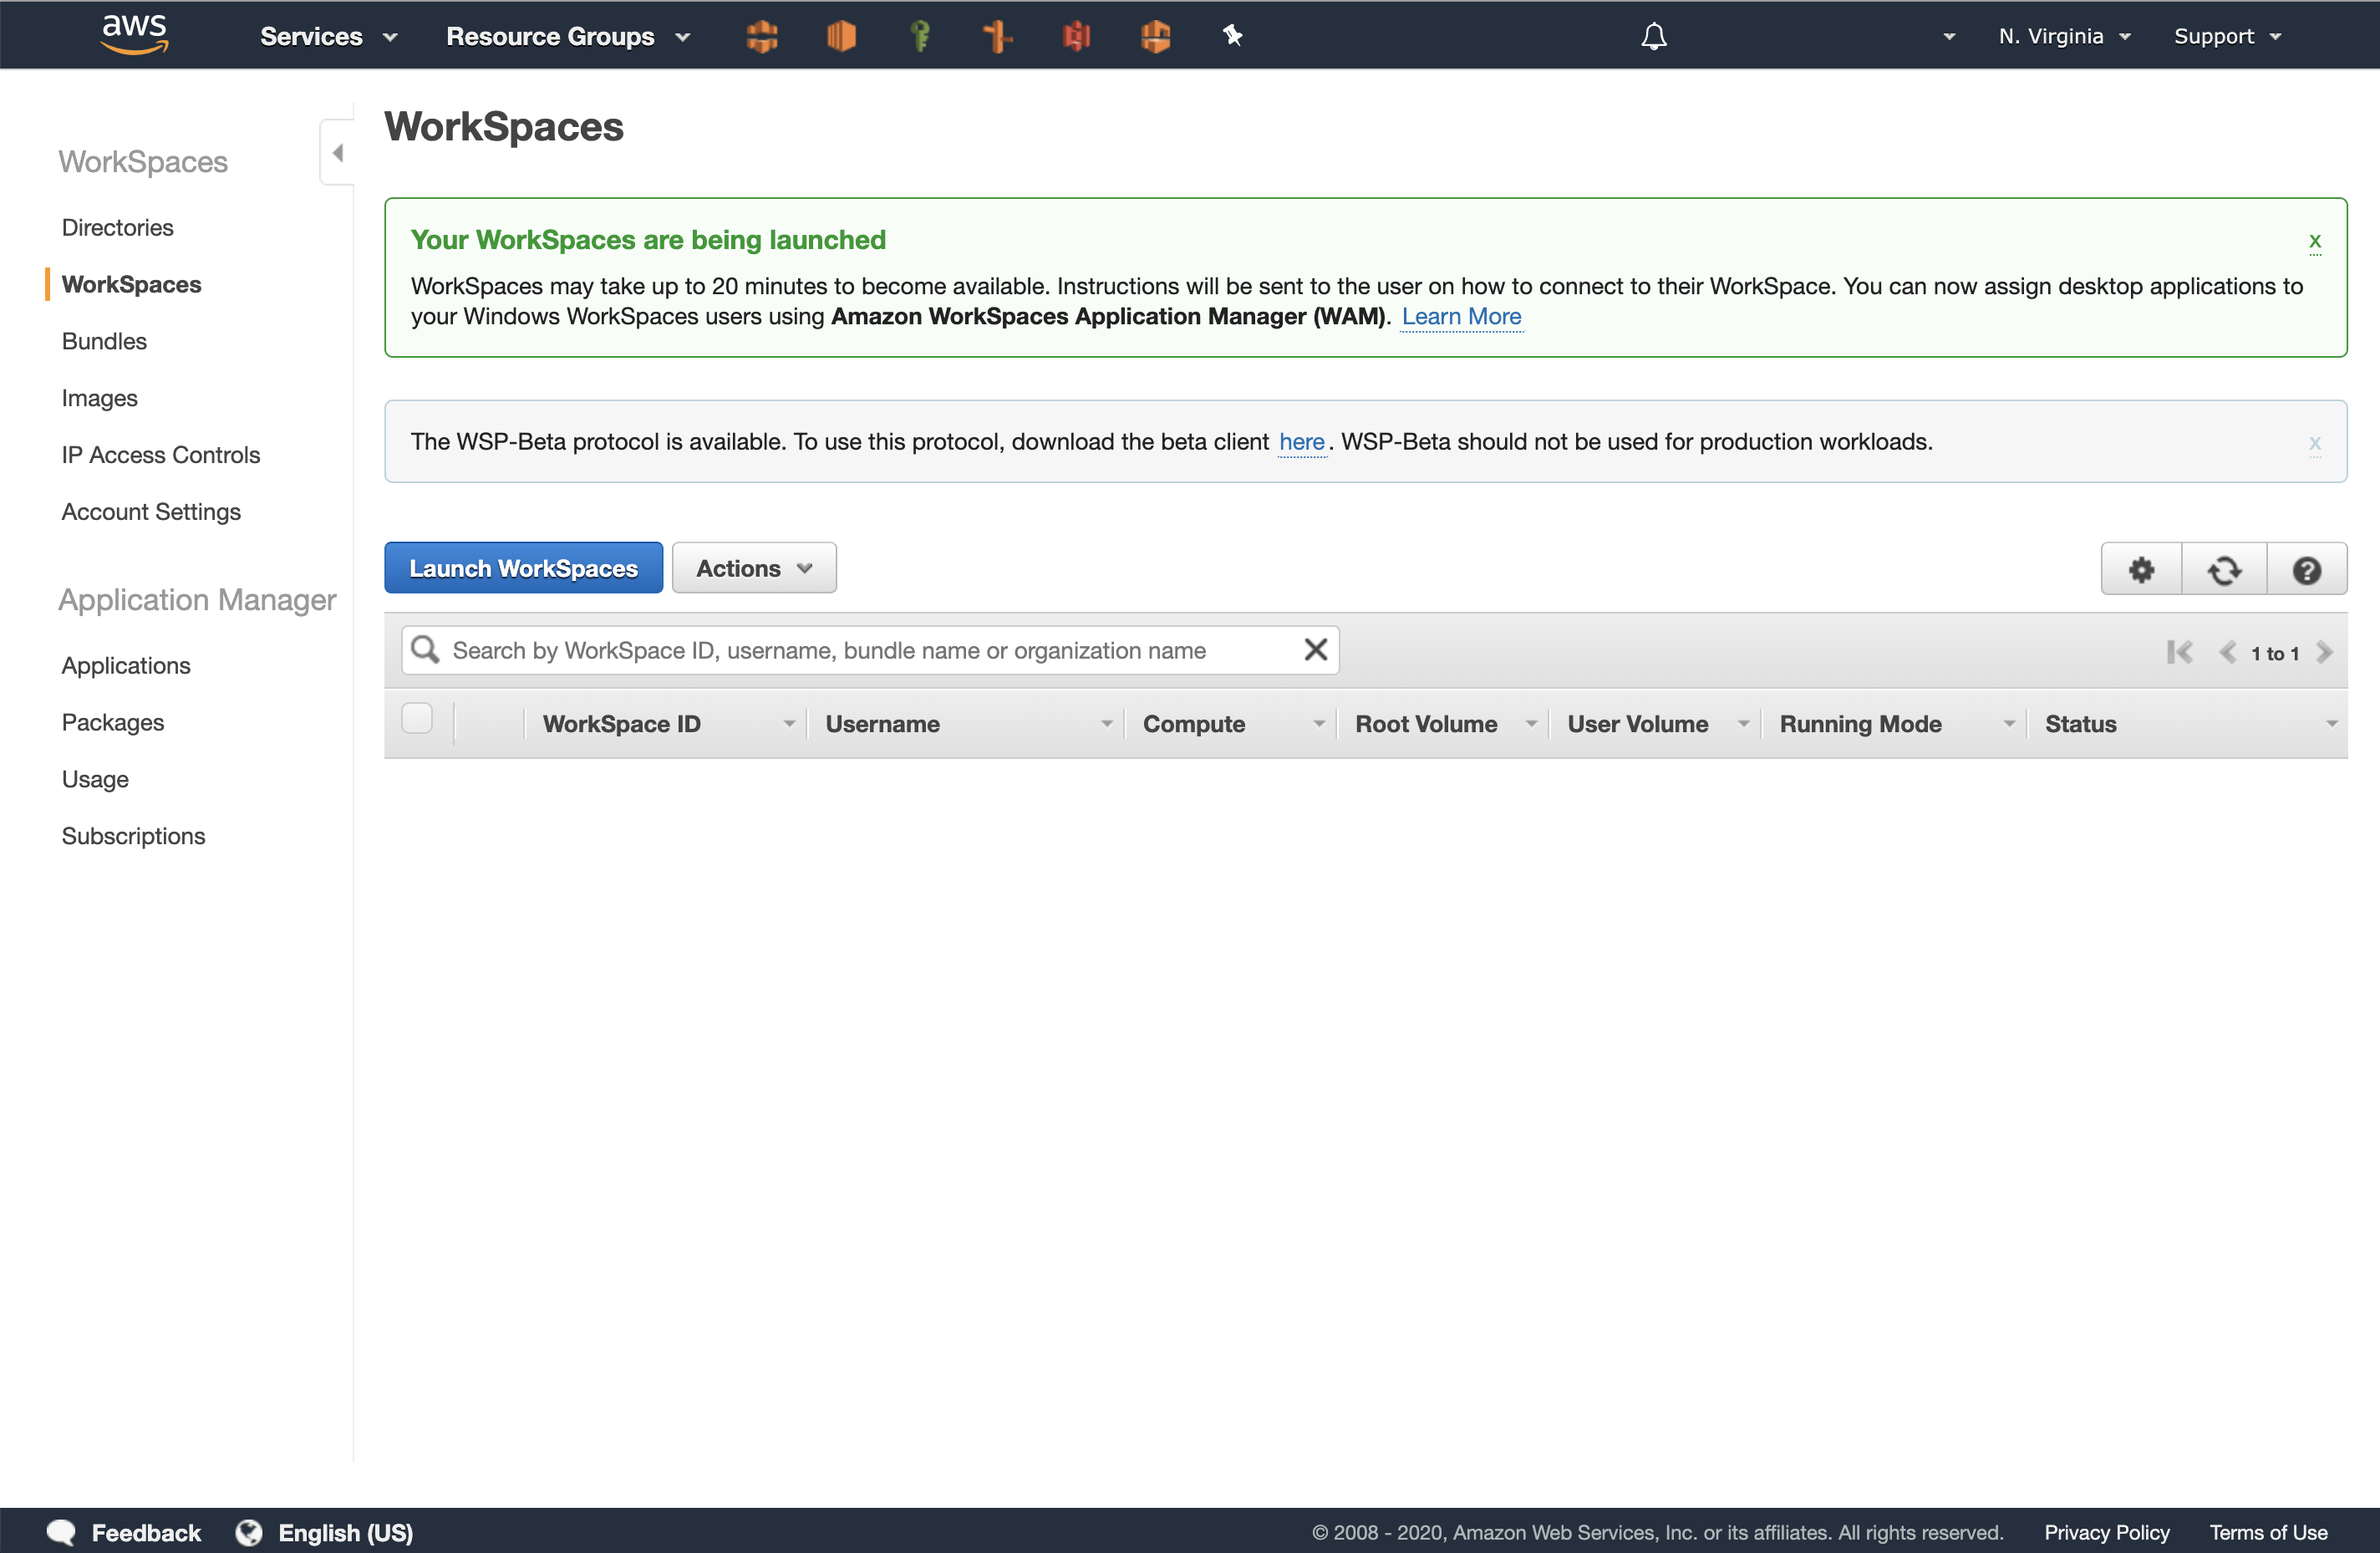Open the Status column arrow menu
Image resolution: width=2380 pixels, height=1553 pixels.
coord(2331,724)
